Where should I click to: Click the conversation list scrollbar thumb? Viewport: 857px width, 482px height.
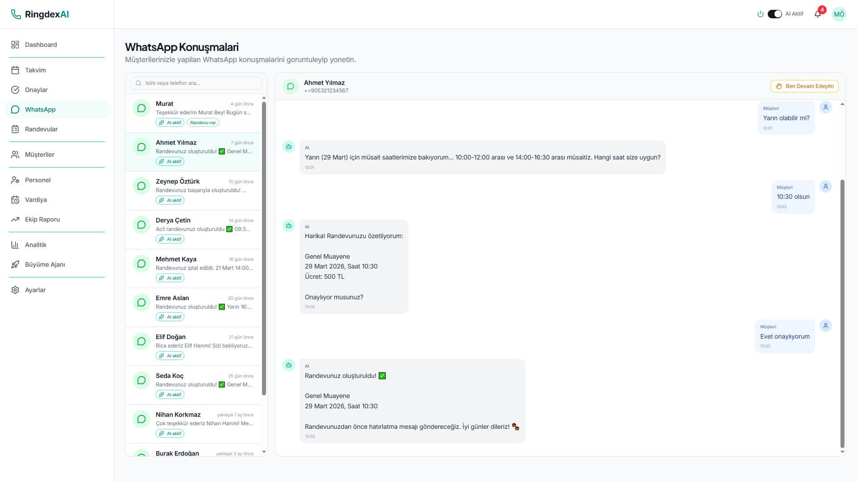point(264,248)
